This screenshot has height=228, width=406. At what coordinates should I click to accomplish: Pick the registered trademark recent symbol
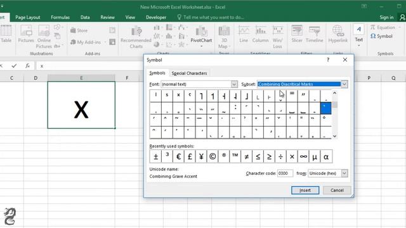point(224,156)
